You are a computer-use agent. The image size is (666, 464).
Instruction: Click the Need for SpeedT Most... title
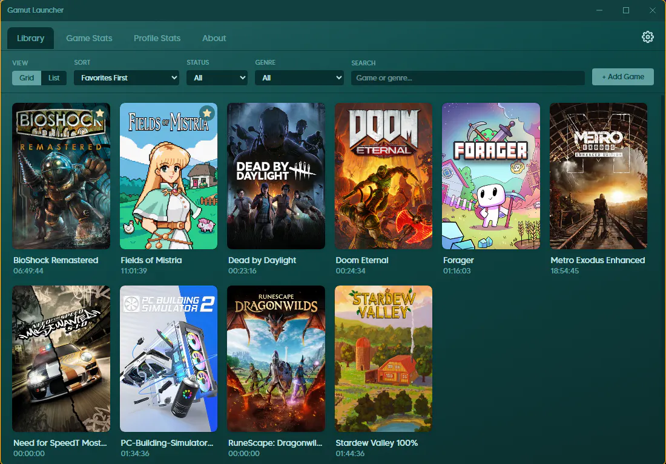[60, 443]
